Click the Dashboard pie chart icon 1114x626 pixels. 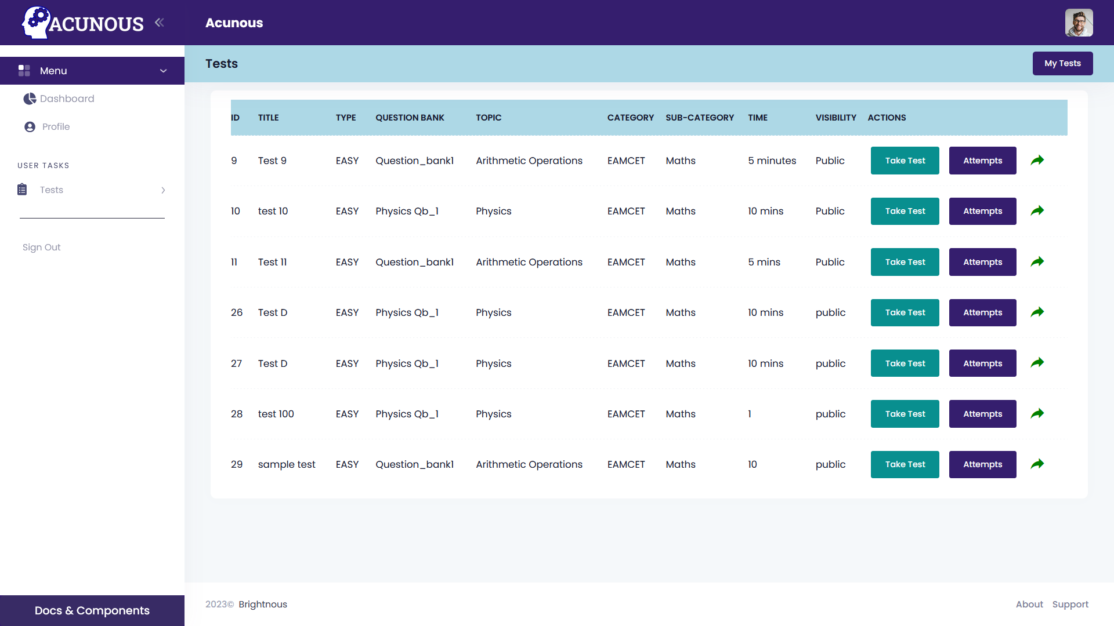pos(30,99)
